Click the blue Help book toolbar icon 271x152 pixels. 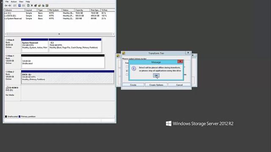click(19, 5)
